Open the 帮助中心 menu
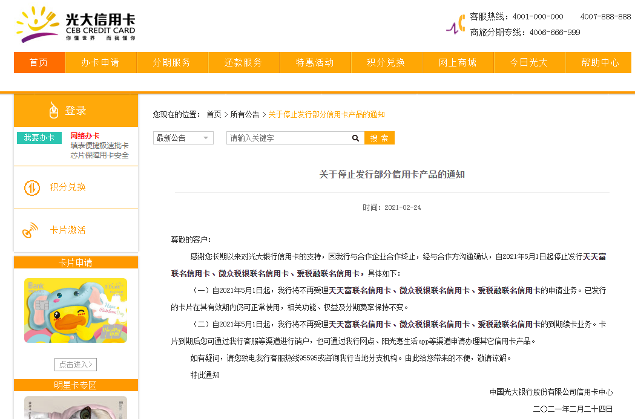This screenshot has height=419, width=635. click(598, 63)
